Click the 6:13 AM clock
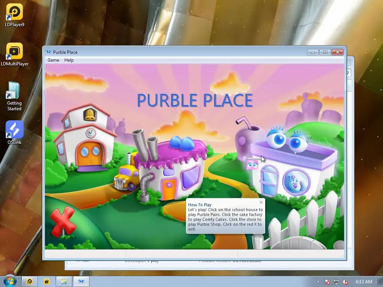The height and width of the screenshot is (287, 383). pyautogui.click(x=364, y=282)
